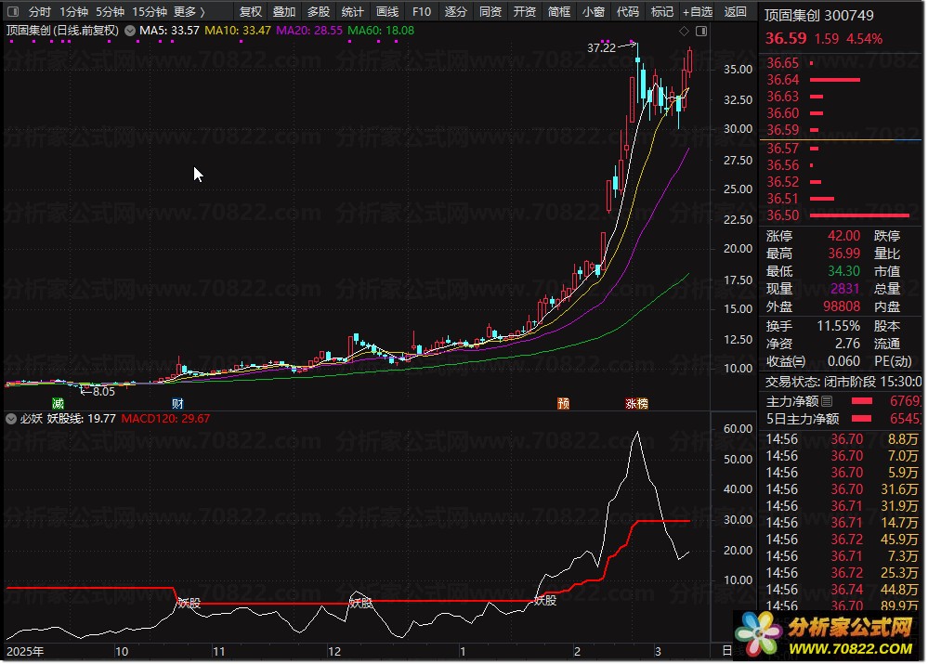Click the 涨榜 marker
Image resolution: width=928 pixels, height=664 pixels.
[x=637, y=404]
